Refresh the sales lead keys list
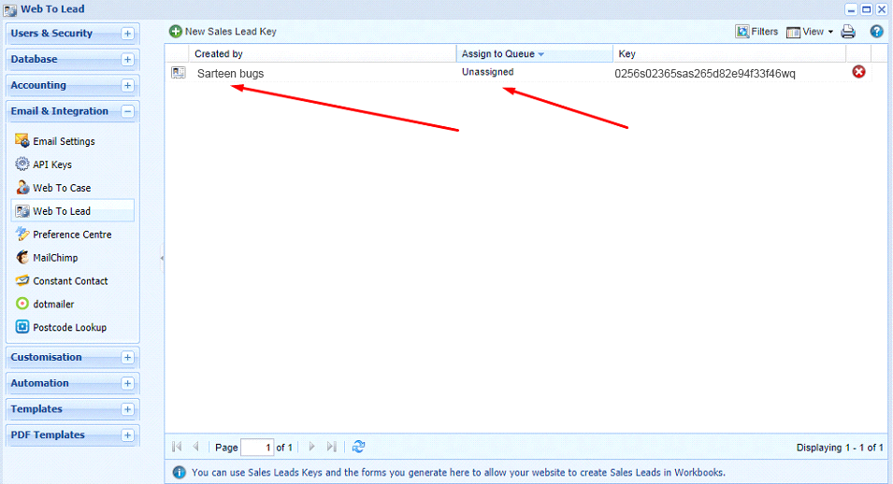This screenshot has height=484, width=893. tap(358, 447)
